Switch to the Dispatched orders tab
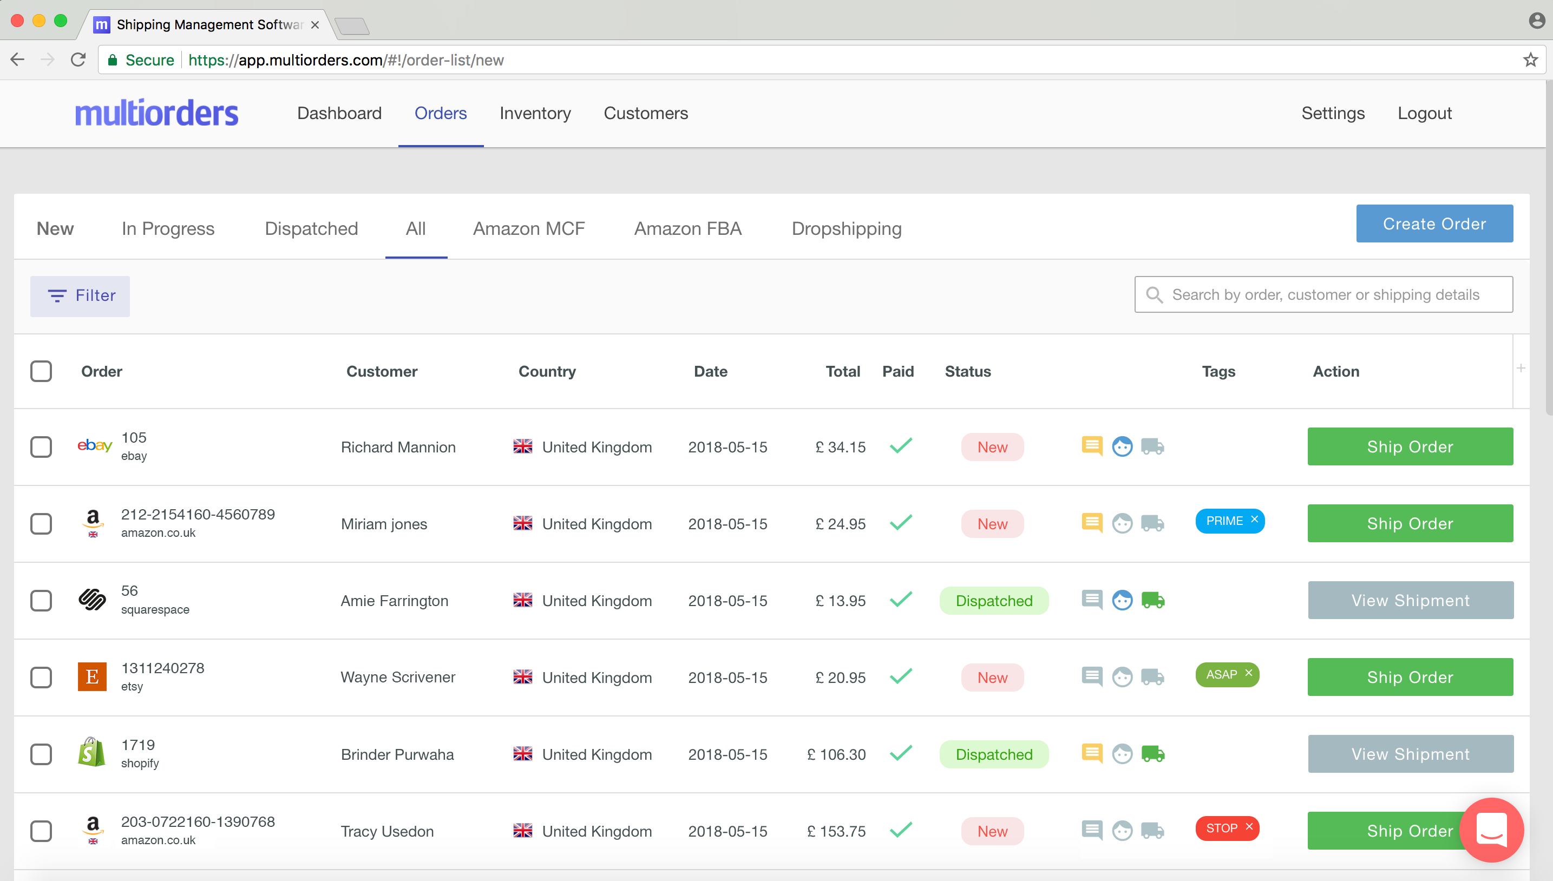 pyautogui.click(x=311, y=229)
